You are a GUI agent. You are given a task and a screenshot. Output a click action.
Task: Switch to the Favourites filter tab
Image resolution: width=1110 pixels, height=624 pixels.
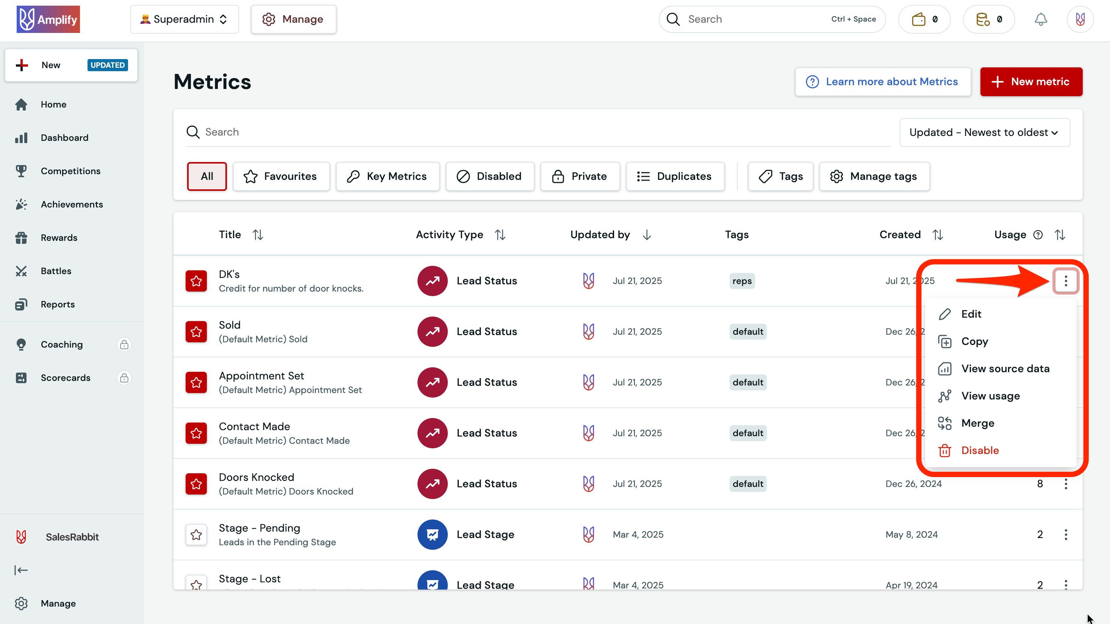point(281,176)
